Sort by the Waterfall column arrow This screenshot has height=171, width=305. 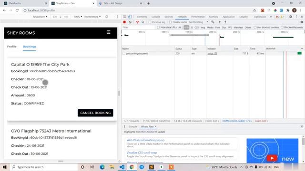point(302,48)
